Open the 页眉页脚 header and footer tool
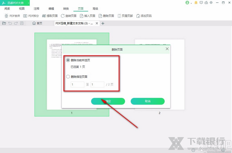 (125, 16)
